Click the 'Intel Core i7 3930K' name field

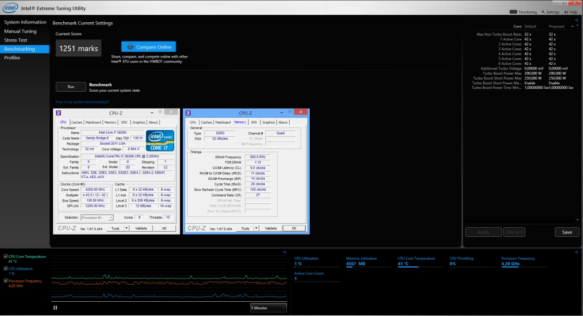[x=113, y=132]
